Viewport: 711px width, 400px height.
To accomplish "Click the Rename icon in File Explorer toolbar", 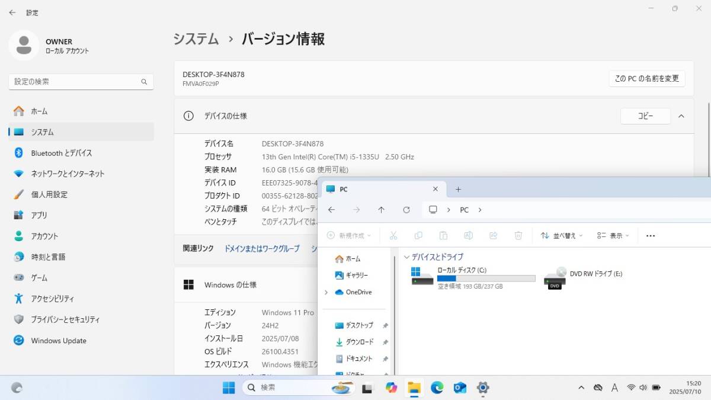I will tap(468, 235).
